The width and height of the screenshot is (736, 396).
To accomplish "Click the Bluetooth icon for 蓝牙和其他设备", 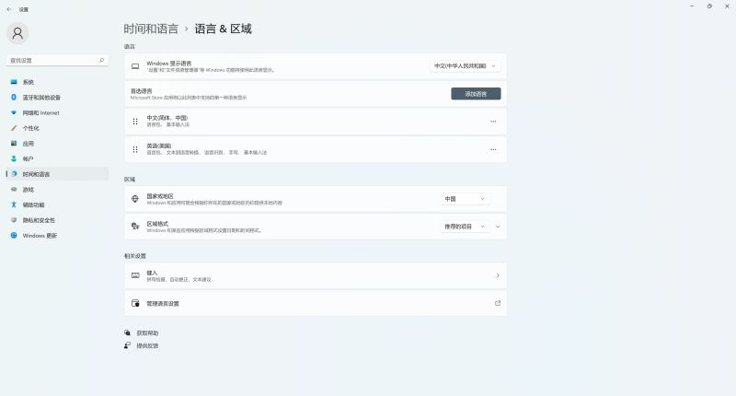I will 14,98.
